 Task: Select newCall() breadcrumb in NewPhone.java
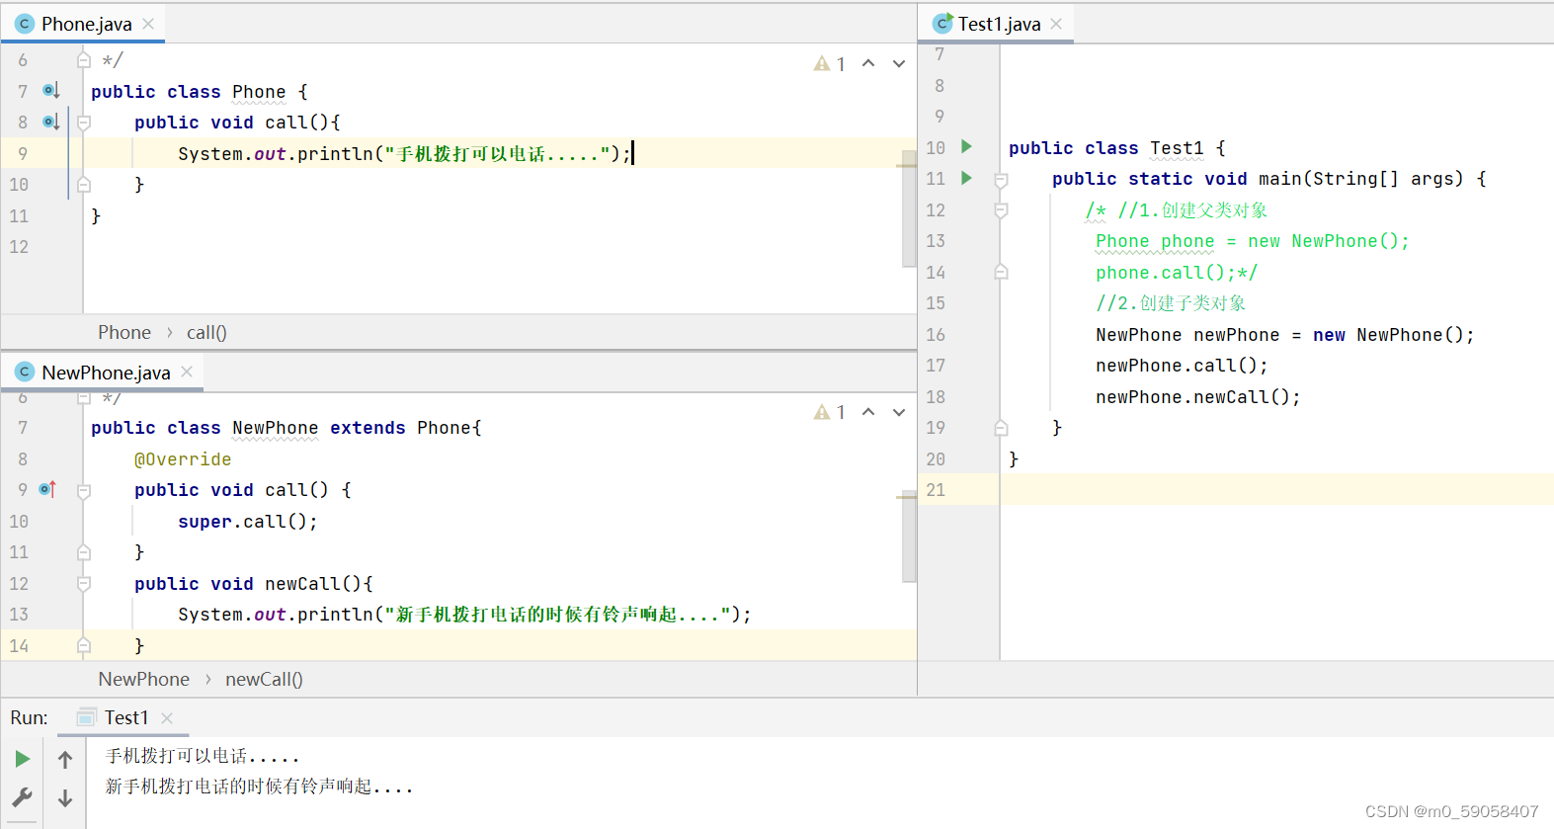pyautogui.click(x=264, y=680)
